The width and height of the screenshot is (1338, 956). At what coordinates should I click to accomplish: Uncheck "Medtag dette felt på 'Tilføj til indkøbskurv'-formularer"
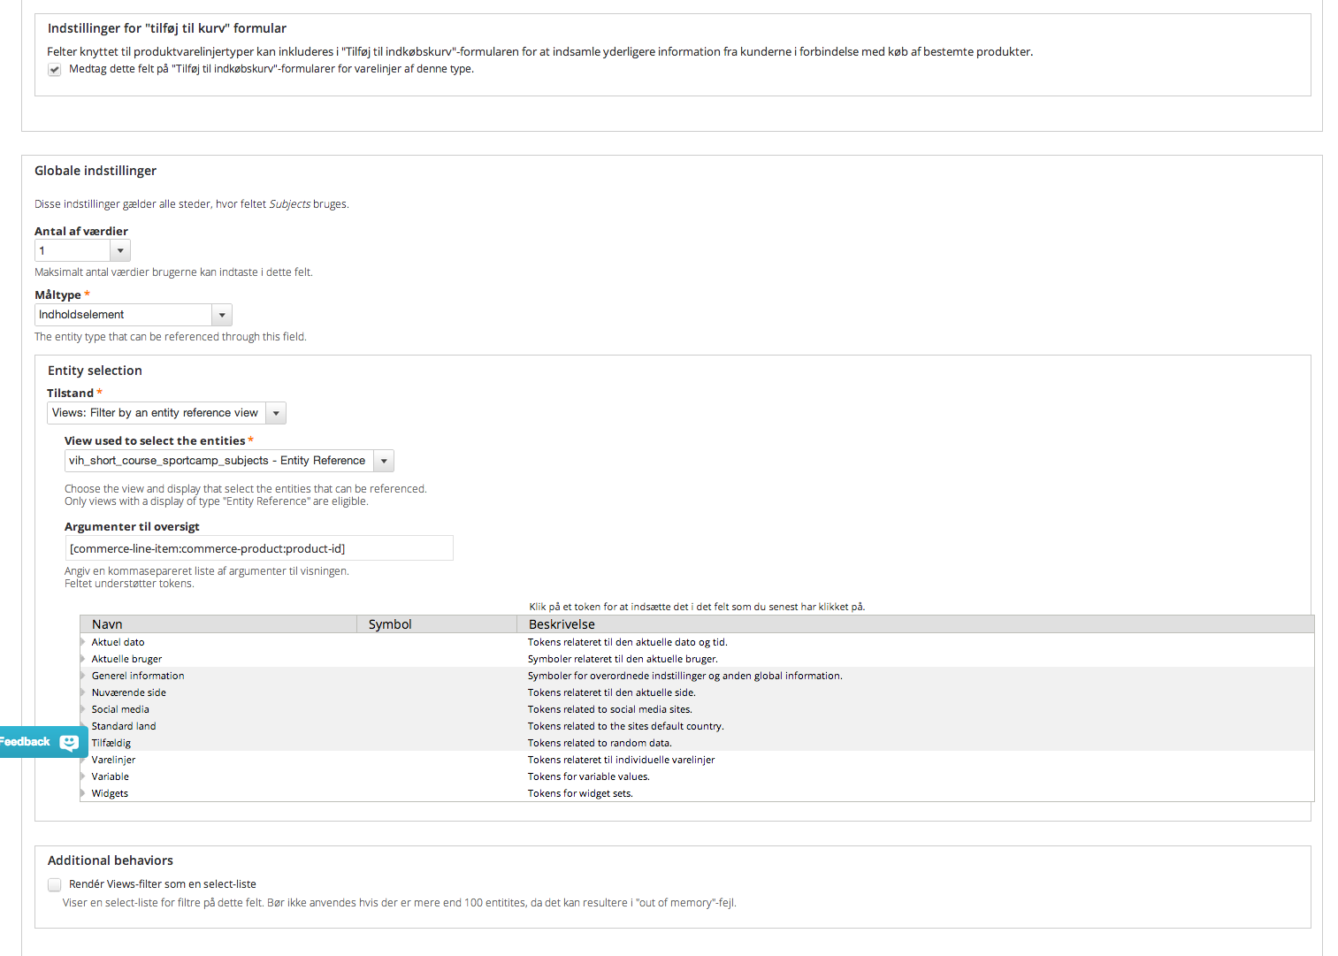54,69
